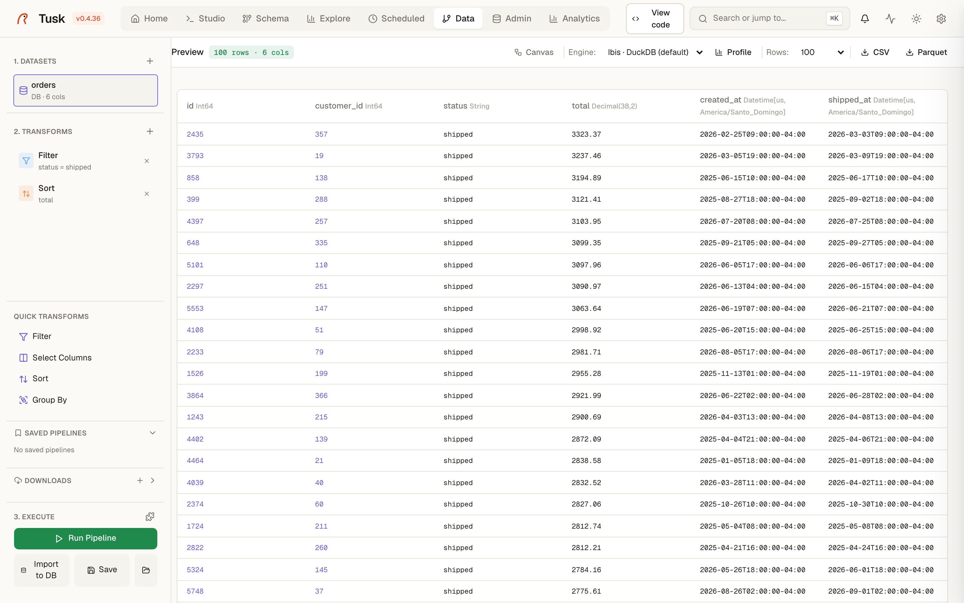
Task: Run the pipeline
Action: point(86,538)
